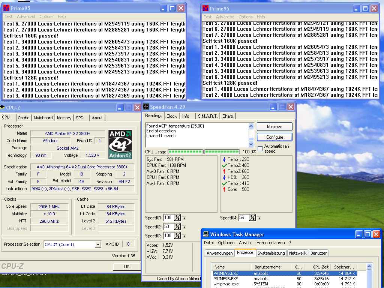Click the green check next to Temp1: 41C
384x288 pixels.
tap(224, 183)
